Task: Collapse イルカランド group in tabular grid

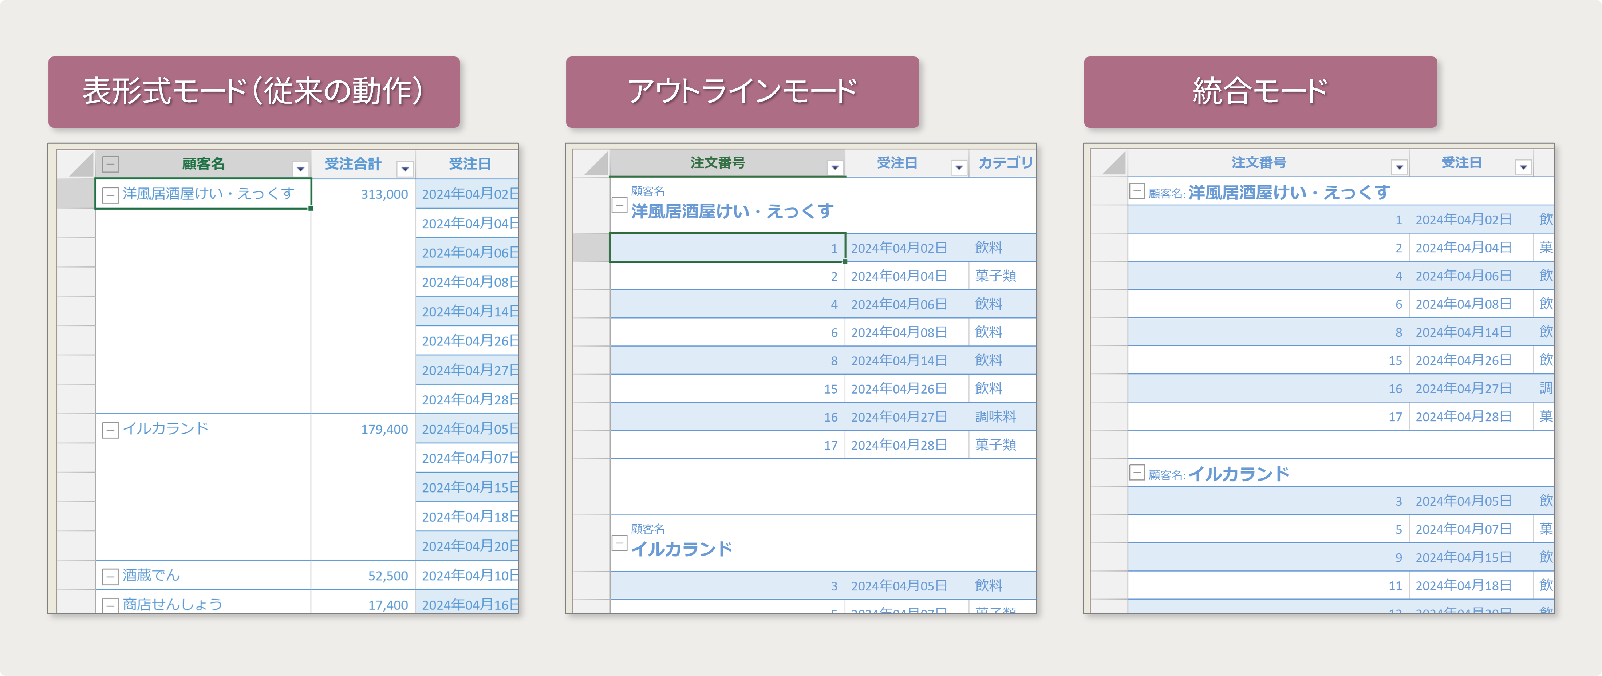Action: coord(111,430)
